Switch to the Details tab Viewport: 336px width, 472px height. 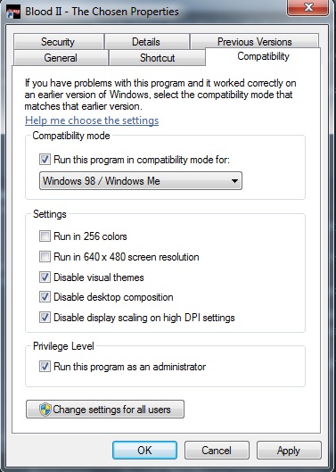coord(147,42)
